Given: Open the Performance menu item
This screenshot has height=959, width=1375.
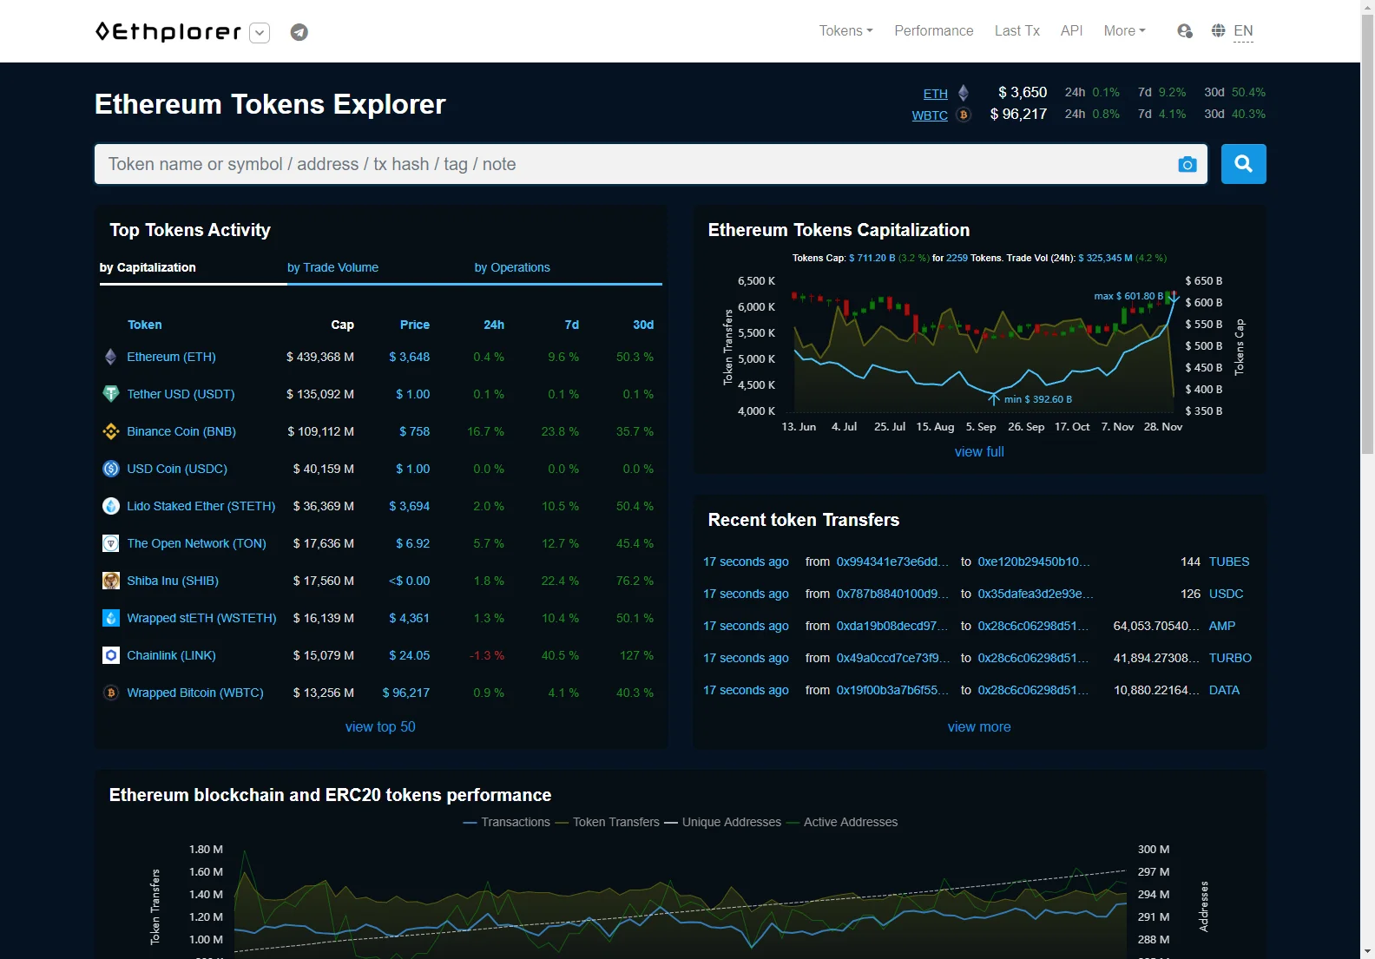Looking at the screenshot, I should 933,30.
